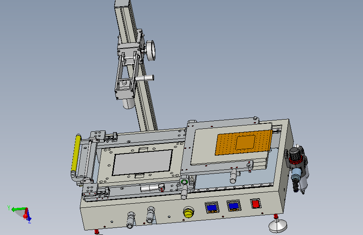
Task: Select the yellow round push button
Action: (189, 212)
